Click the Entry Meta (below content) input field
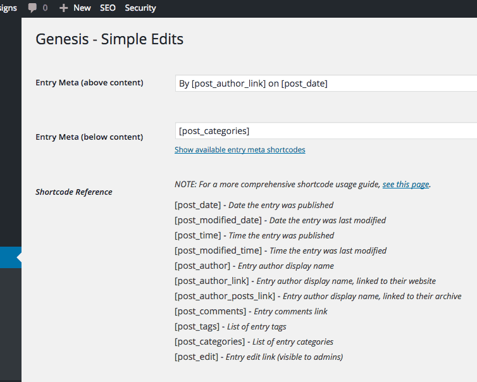Screen dimensions: 477x382 coord(326,131)
